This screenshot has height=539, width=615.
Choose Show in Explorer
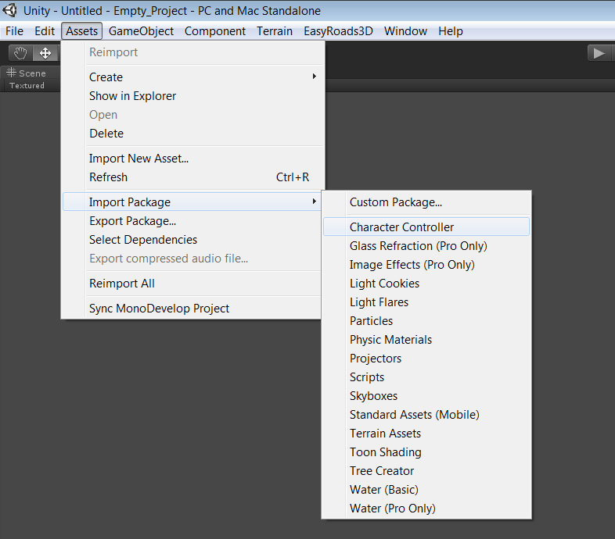(x=192, y=96)
